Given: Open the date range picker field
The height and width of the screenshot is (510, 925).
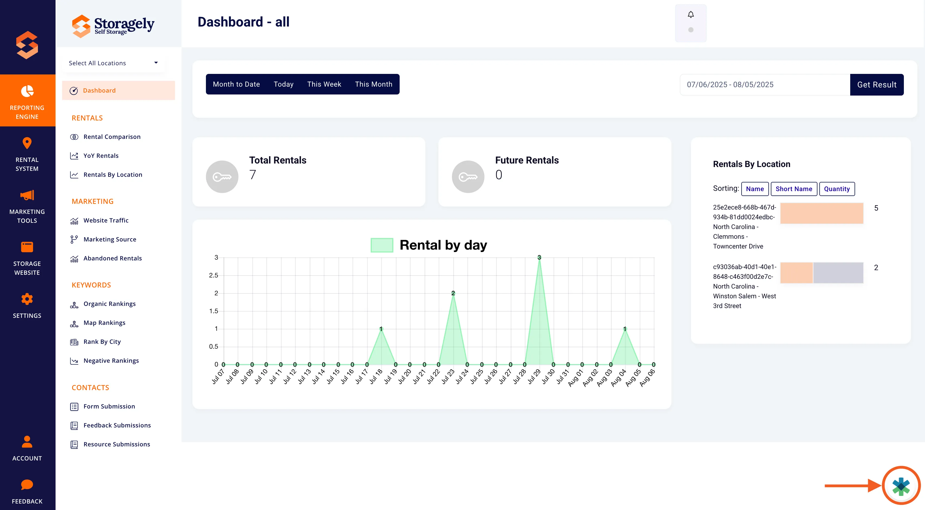Looking at the screenshot, I should click(765, 85).
